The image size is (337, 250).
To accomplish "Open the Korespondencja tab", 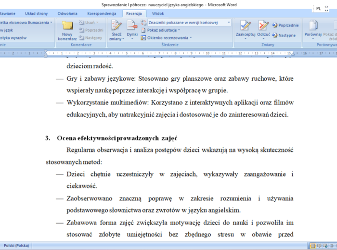I will pyautogui.click(x=102, y=13).
